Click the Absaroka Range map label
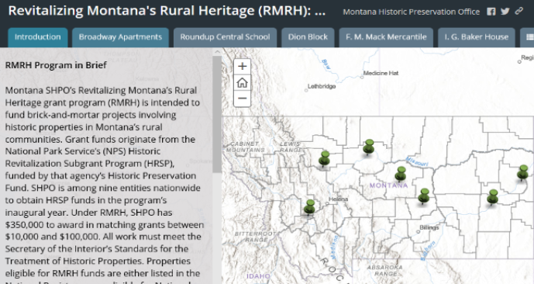The width and height of the screenshot is (534, 284). tap(384, 270)
